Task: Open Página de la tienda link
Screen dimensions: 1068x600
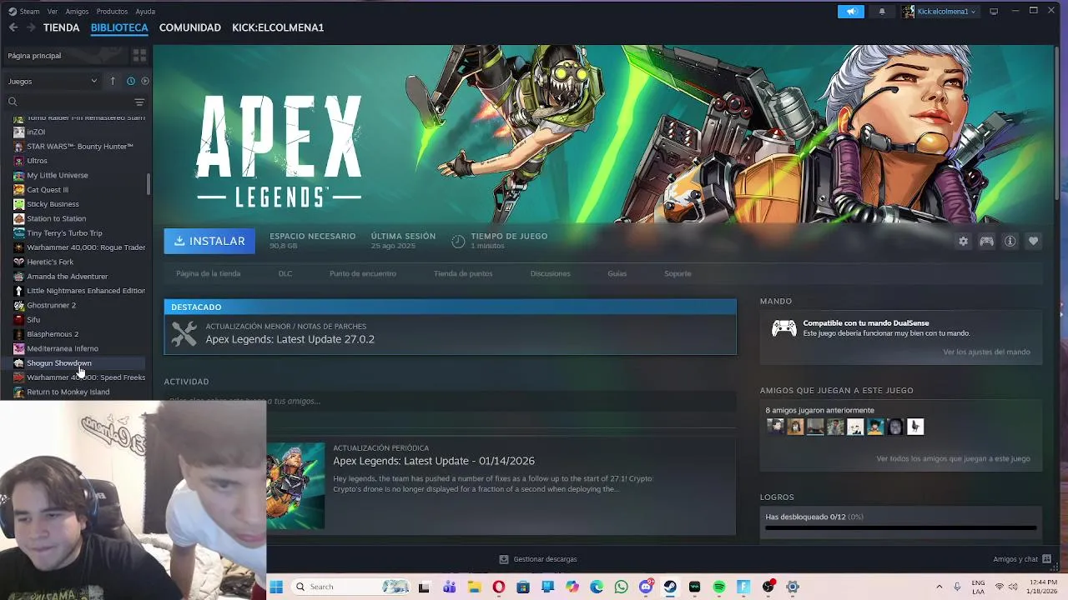Action: pos(208,273)
